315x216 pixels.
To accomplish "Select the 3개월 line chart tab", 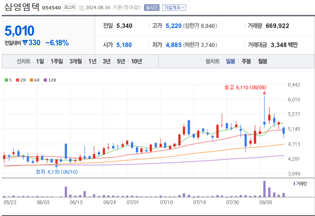I will (76, 61).
